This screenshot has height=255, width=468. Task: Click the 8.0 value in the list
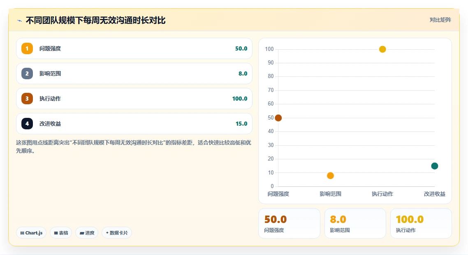click(x=243, y=74)
